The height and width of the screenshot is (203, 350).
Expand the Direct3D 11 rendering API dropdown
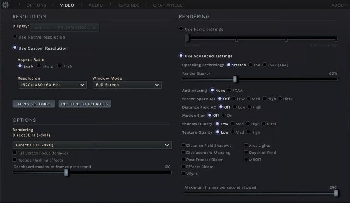coord(92,145)
